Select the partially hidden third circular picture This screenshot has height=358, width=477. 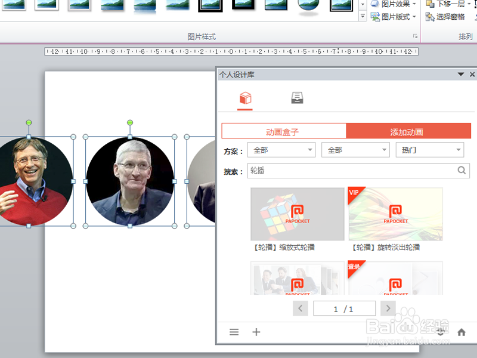tap(202, 181)
